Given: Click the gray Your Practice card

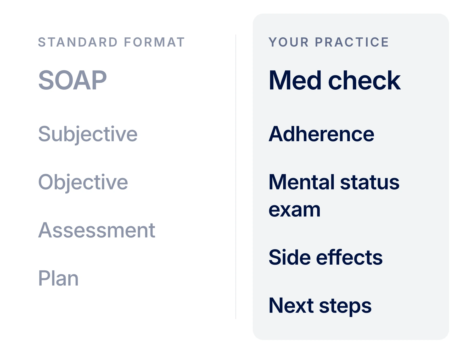Looking at the screenshot, I should click(351, 177).
